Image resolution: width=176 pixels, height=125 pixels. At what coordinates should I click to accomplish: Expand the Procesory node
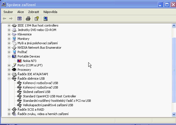click(9, 70)
